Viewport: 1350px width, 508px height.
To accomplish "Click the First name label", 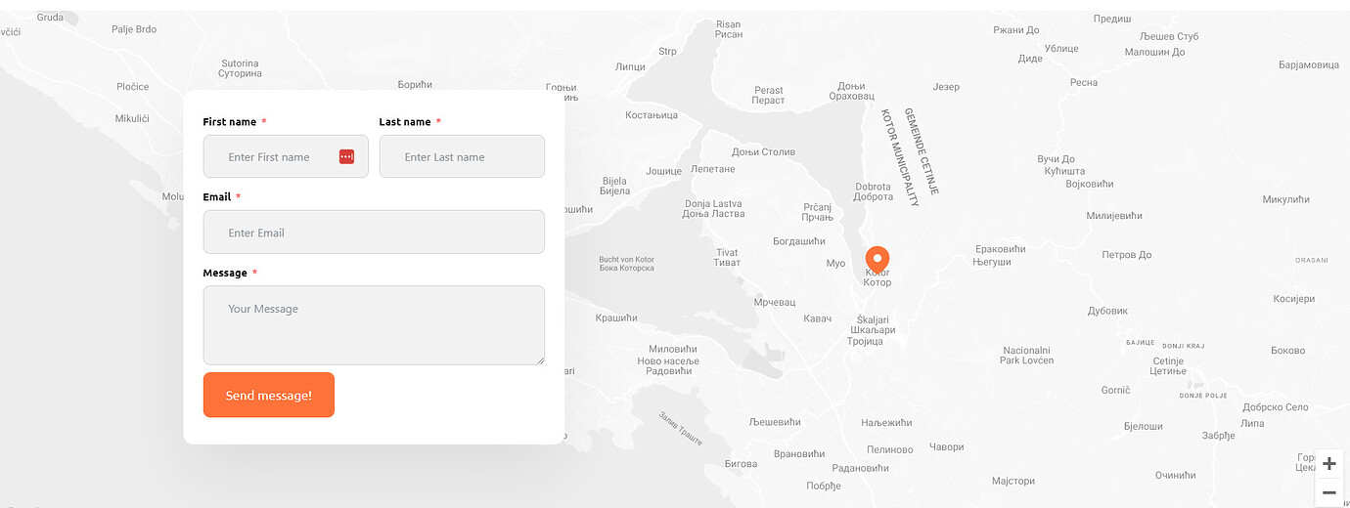I will pyautogui.click(x=230, y=122).
